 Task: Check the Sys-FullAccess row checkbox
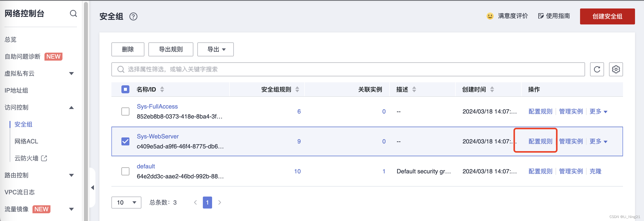[125, 111]
